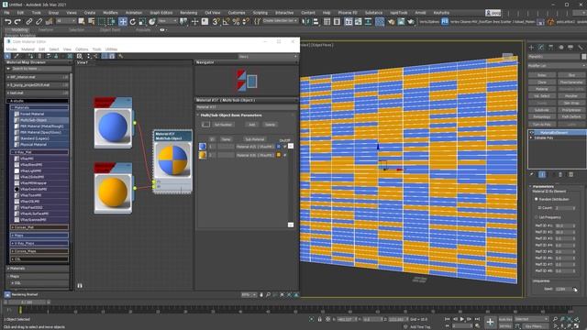Image resolution: width=587 pixels, height=330 pixels.
Task: Click the Select Tool arrow in Slate editor
Action: click(7, 56)
